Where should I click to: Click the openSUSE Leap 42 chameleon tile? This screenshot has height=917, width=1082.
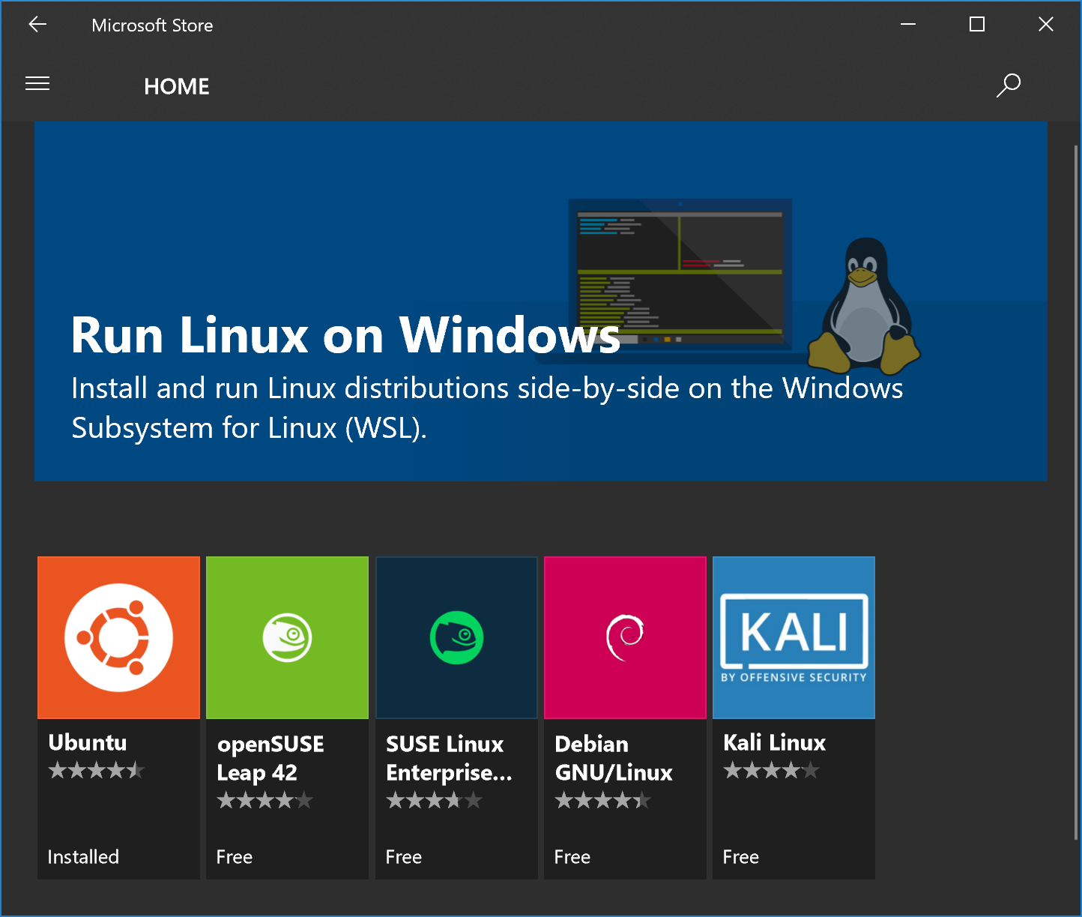point(287,637)
